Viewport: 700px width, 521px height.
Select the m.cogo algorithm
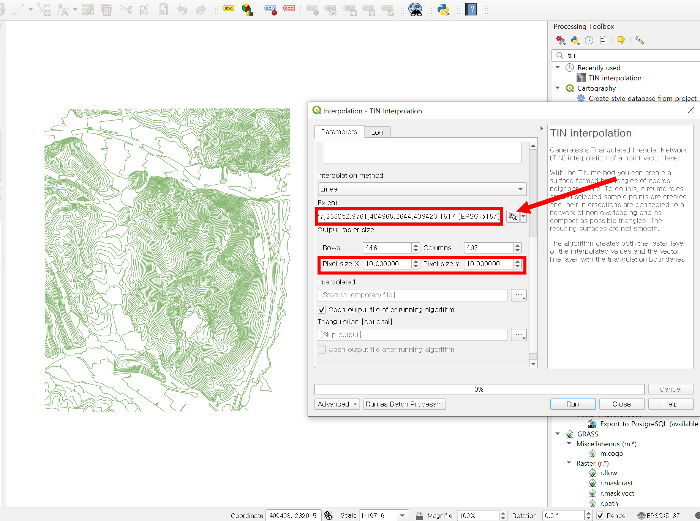[x=612, y=454]
